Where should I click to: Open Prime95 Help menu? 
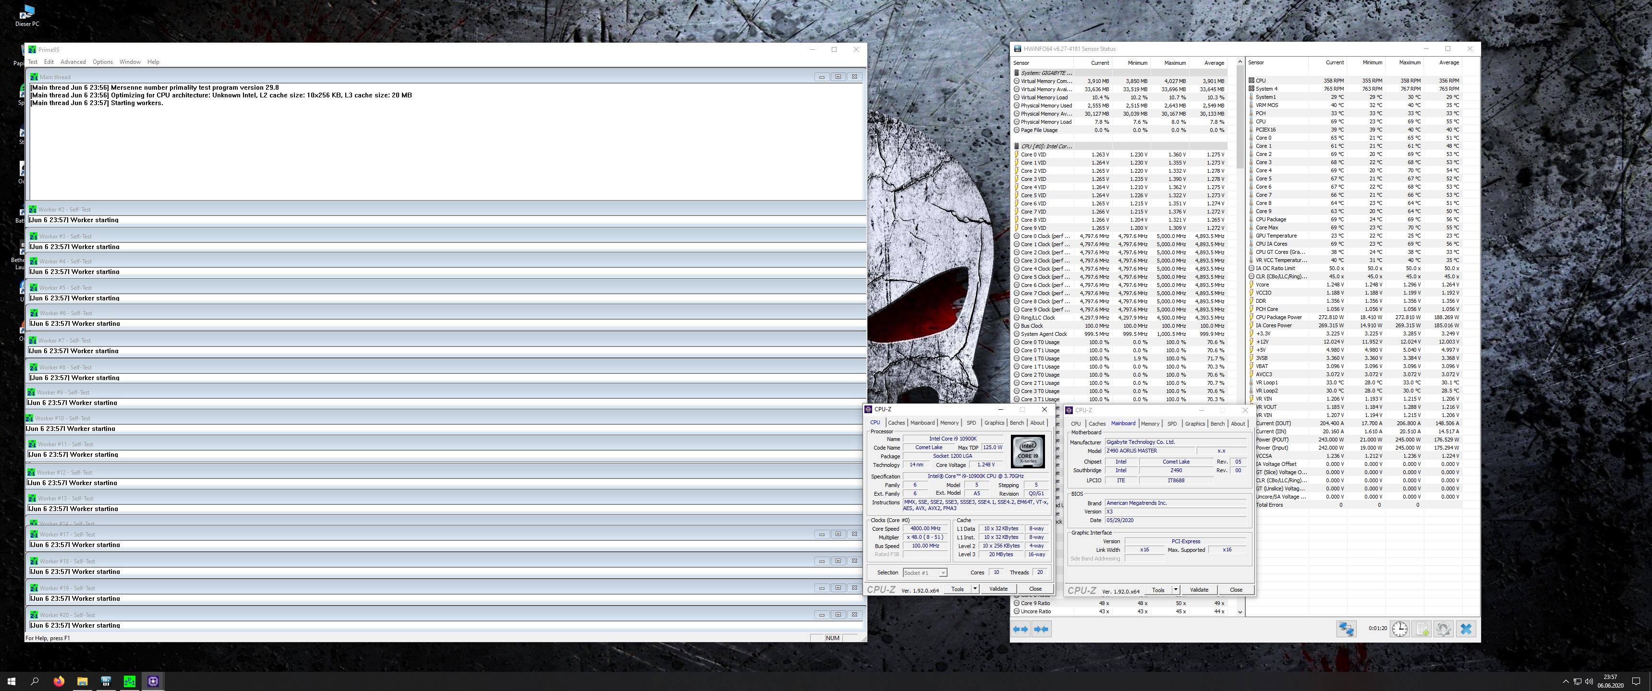pos(153,62)
